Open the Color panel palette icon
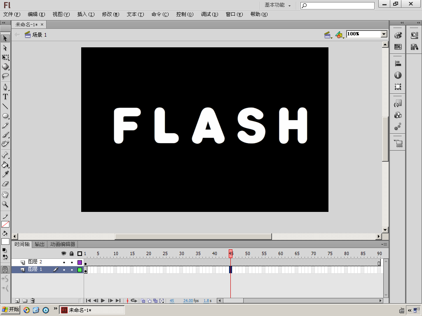 point(398,35)
